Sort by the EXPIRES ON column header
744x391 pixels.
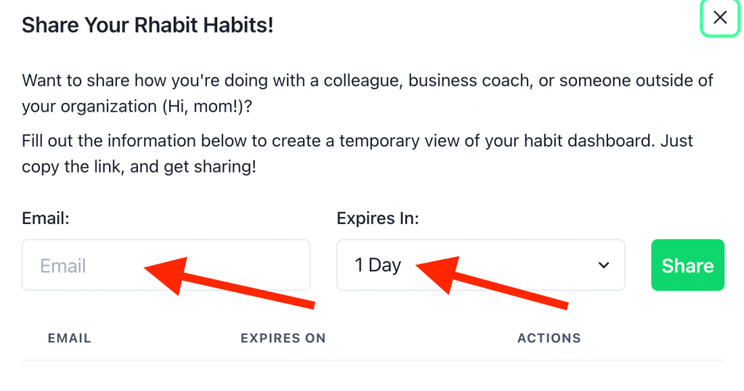283,338
